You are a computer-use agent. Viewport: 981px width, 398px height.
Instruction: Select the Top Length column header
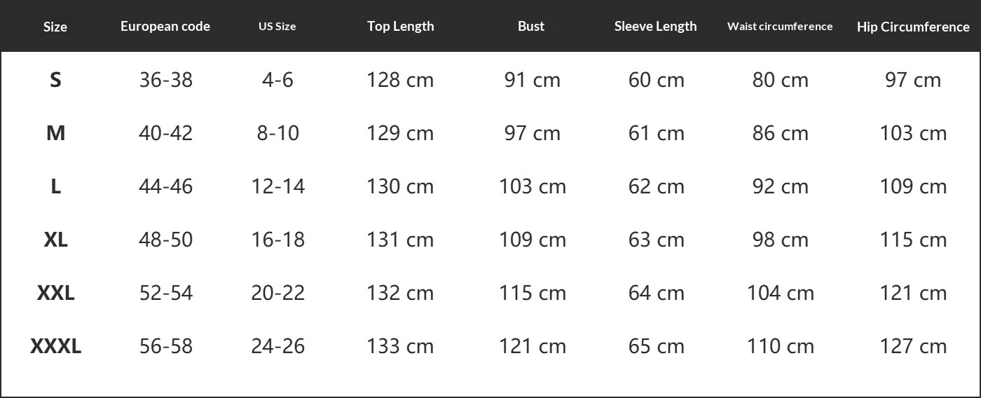click(400, 27)
